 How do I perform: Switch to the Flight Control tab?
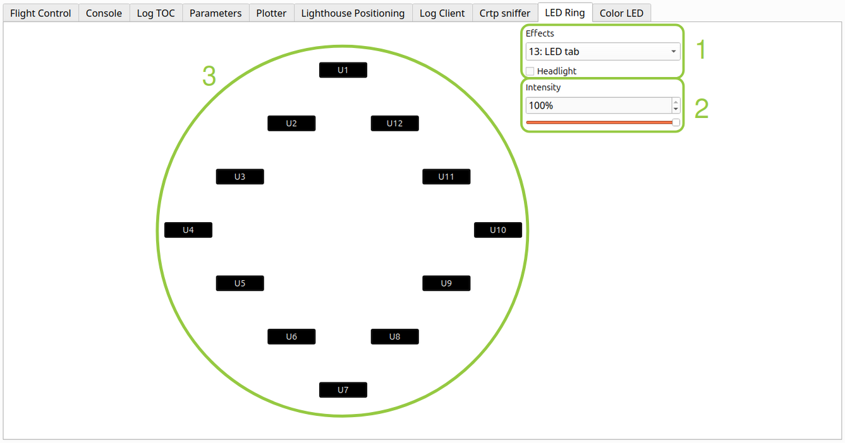point(40,13)
